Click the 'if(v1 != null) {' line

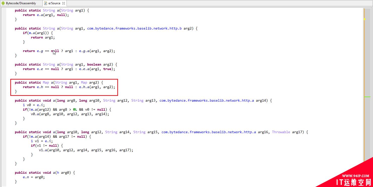47,145
